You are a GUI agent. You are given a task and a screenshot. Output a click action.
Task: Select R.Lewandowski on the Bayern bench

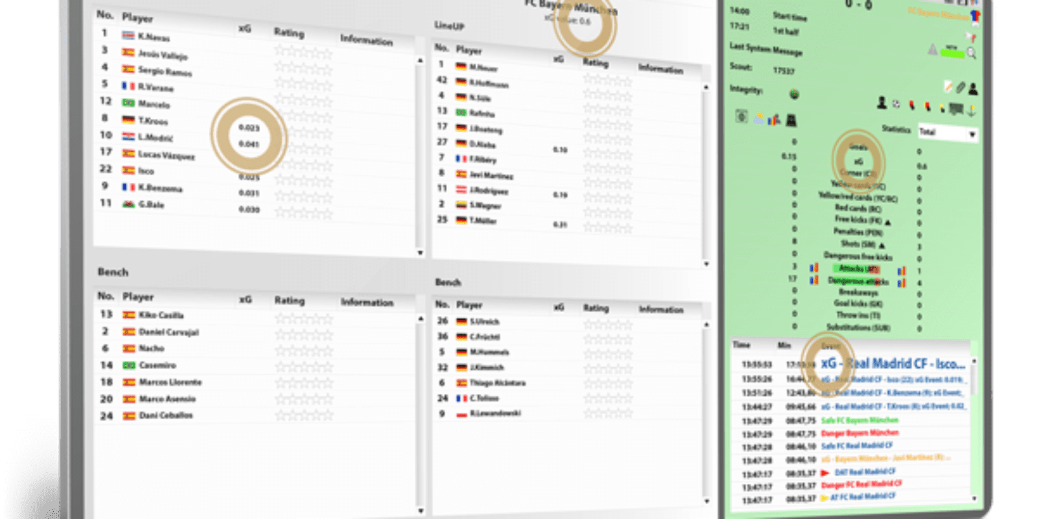(495, 413)
